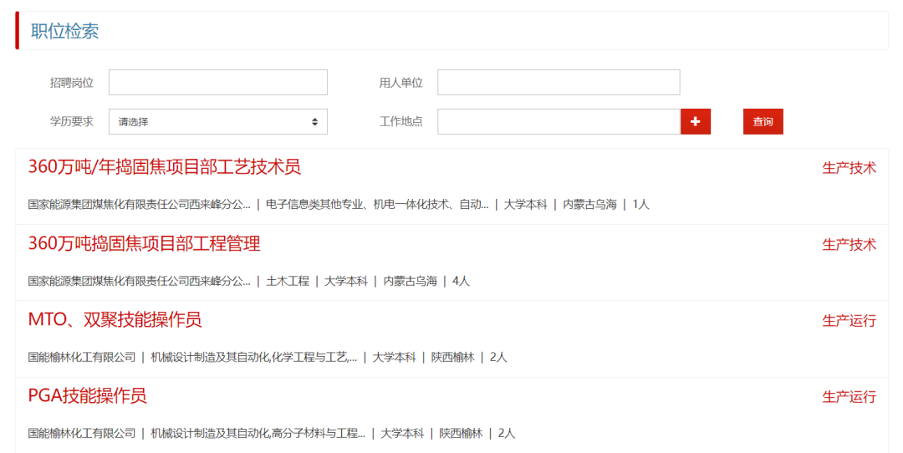903x453 pixels.
Task: Click the 化学工程与工艺 details in MTO listing
Action: [309, 357]
